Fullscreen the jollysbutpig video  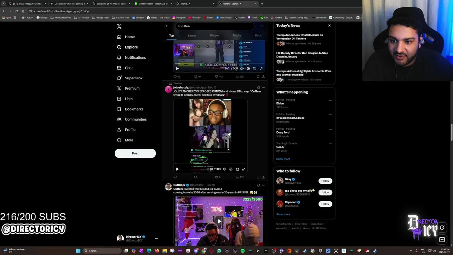(x=243, y=169)
